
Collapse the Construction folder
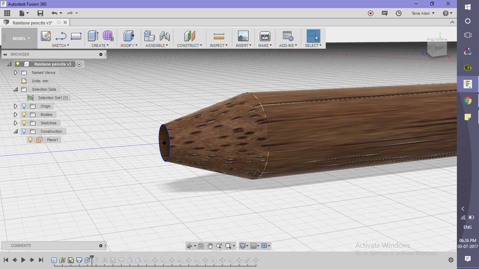tap(15, 131)
